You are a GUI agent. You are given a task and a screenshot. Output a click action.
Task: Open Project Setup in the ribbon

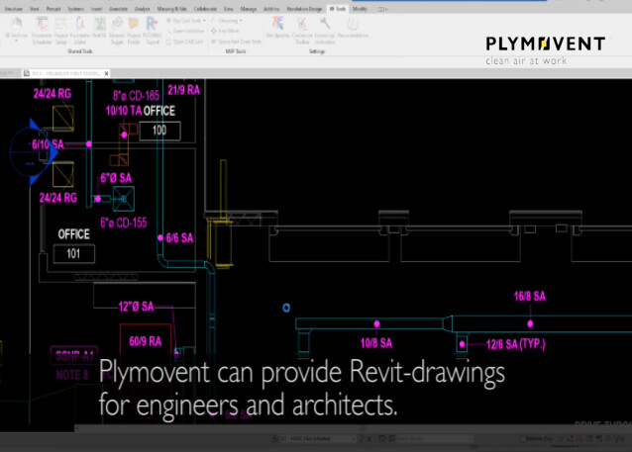(x=60, y=31)
